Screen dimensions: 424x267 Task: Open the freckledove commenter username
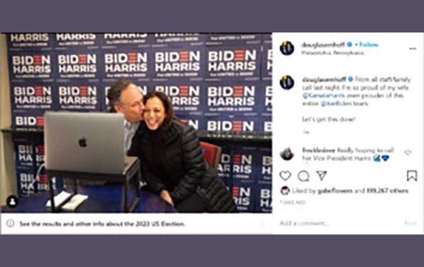[x=318, y=150]
